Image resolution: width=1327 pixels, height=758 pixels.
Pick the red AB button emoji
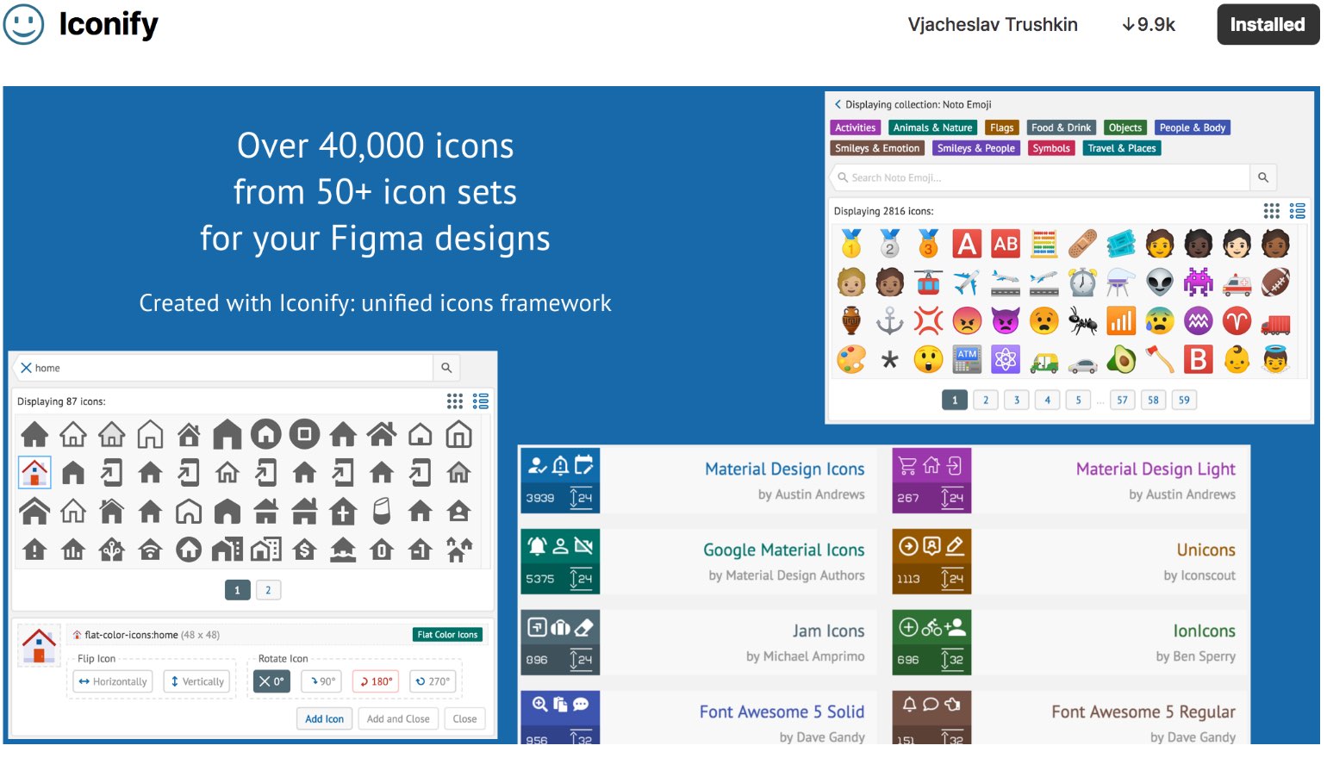[1006, 244]
